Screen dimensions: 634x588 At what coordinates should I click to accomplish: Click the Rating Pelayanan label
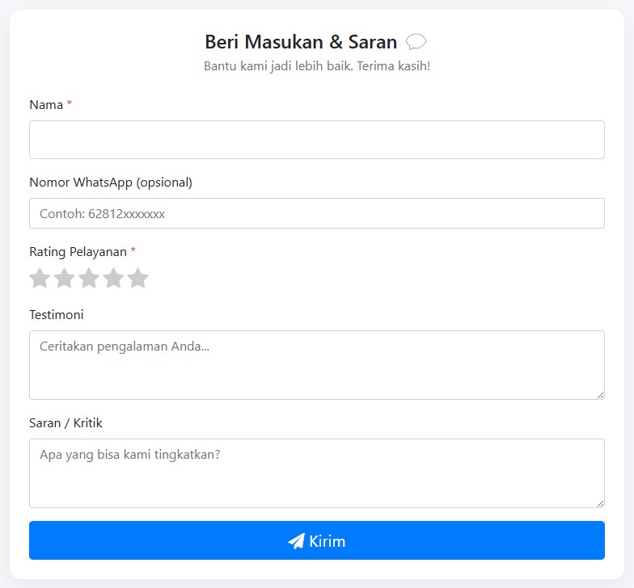coord(78,252)
